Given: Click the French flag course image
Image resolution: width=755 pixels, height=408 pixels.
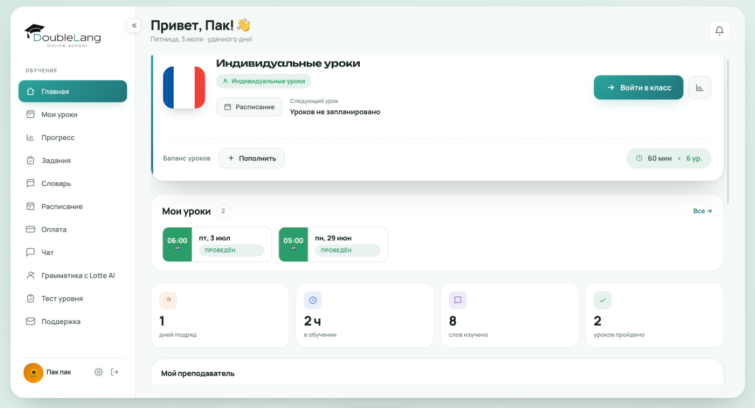Looking at the screenshot, I should coord(184,87).
